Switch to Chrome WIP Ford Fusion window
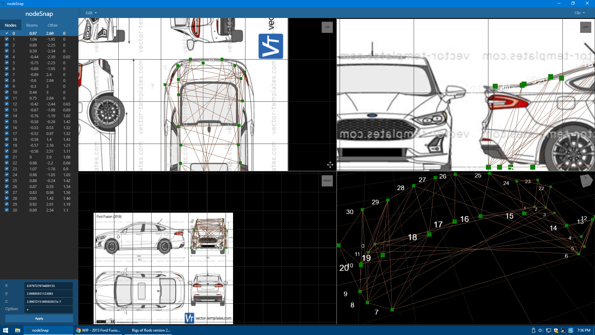Screen dimensions: 595x335 [x=99, y=330]
